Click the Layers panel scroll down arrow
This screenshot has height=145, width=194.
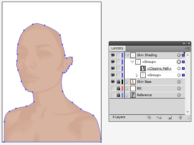[188, 112]
